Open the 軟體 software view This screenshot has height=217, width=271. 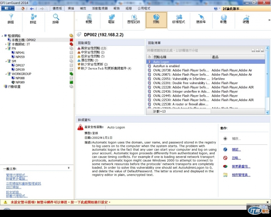(224, 19)
